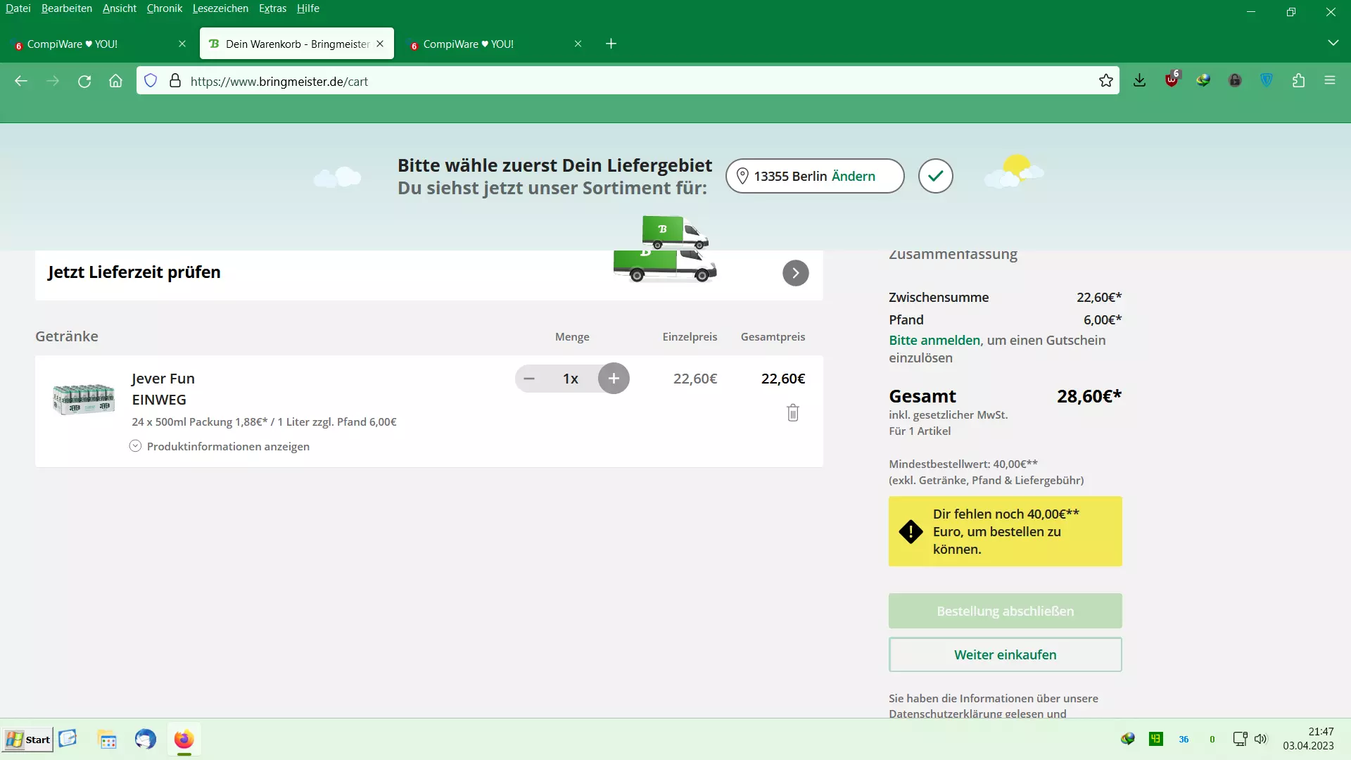
Task: Click the Jetzt Lieferzeit prüfen heading
Action: 134,272
